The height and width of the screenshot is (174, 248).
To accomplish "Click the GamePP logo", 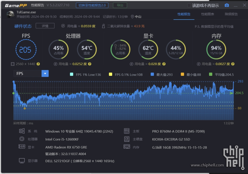I will tap(16, 6).
